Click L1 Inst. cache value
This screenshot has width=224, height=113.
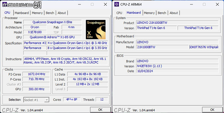88,79
